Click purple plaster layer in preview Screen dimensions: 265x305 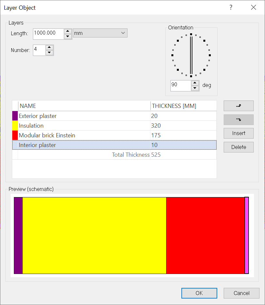click(18, 236)
